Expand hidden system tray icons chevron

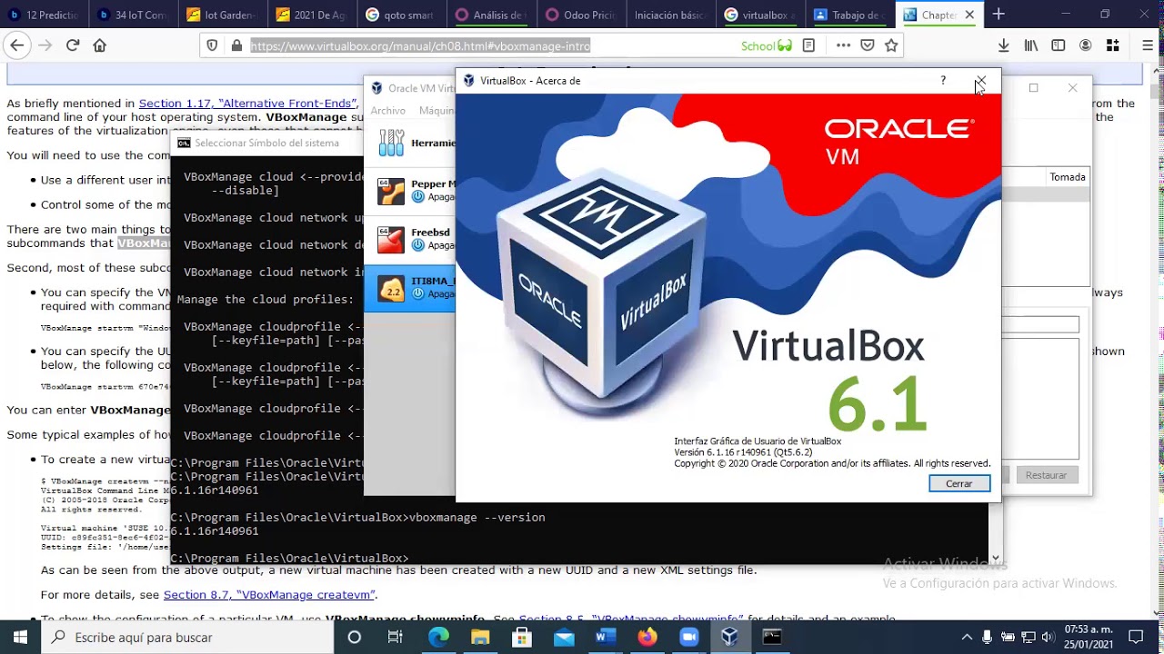[x=967, y=637]
